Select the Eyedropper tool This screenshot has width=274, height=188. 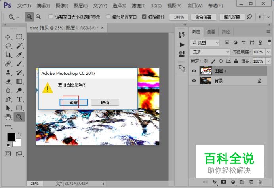click(x=19, y=55)
